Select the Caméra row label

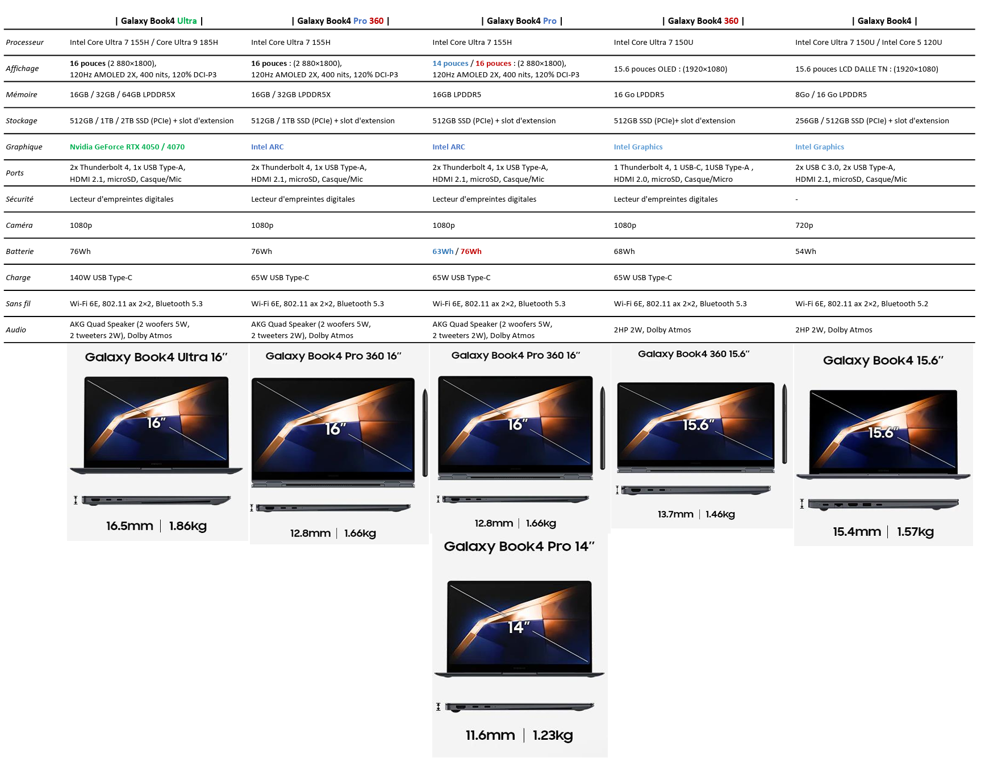19,226
